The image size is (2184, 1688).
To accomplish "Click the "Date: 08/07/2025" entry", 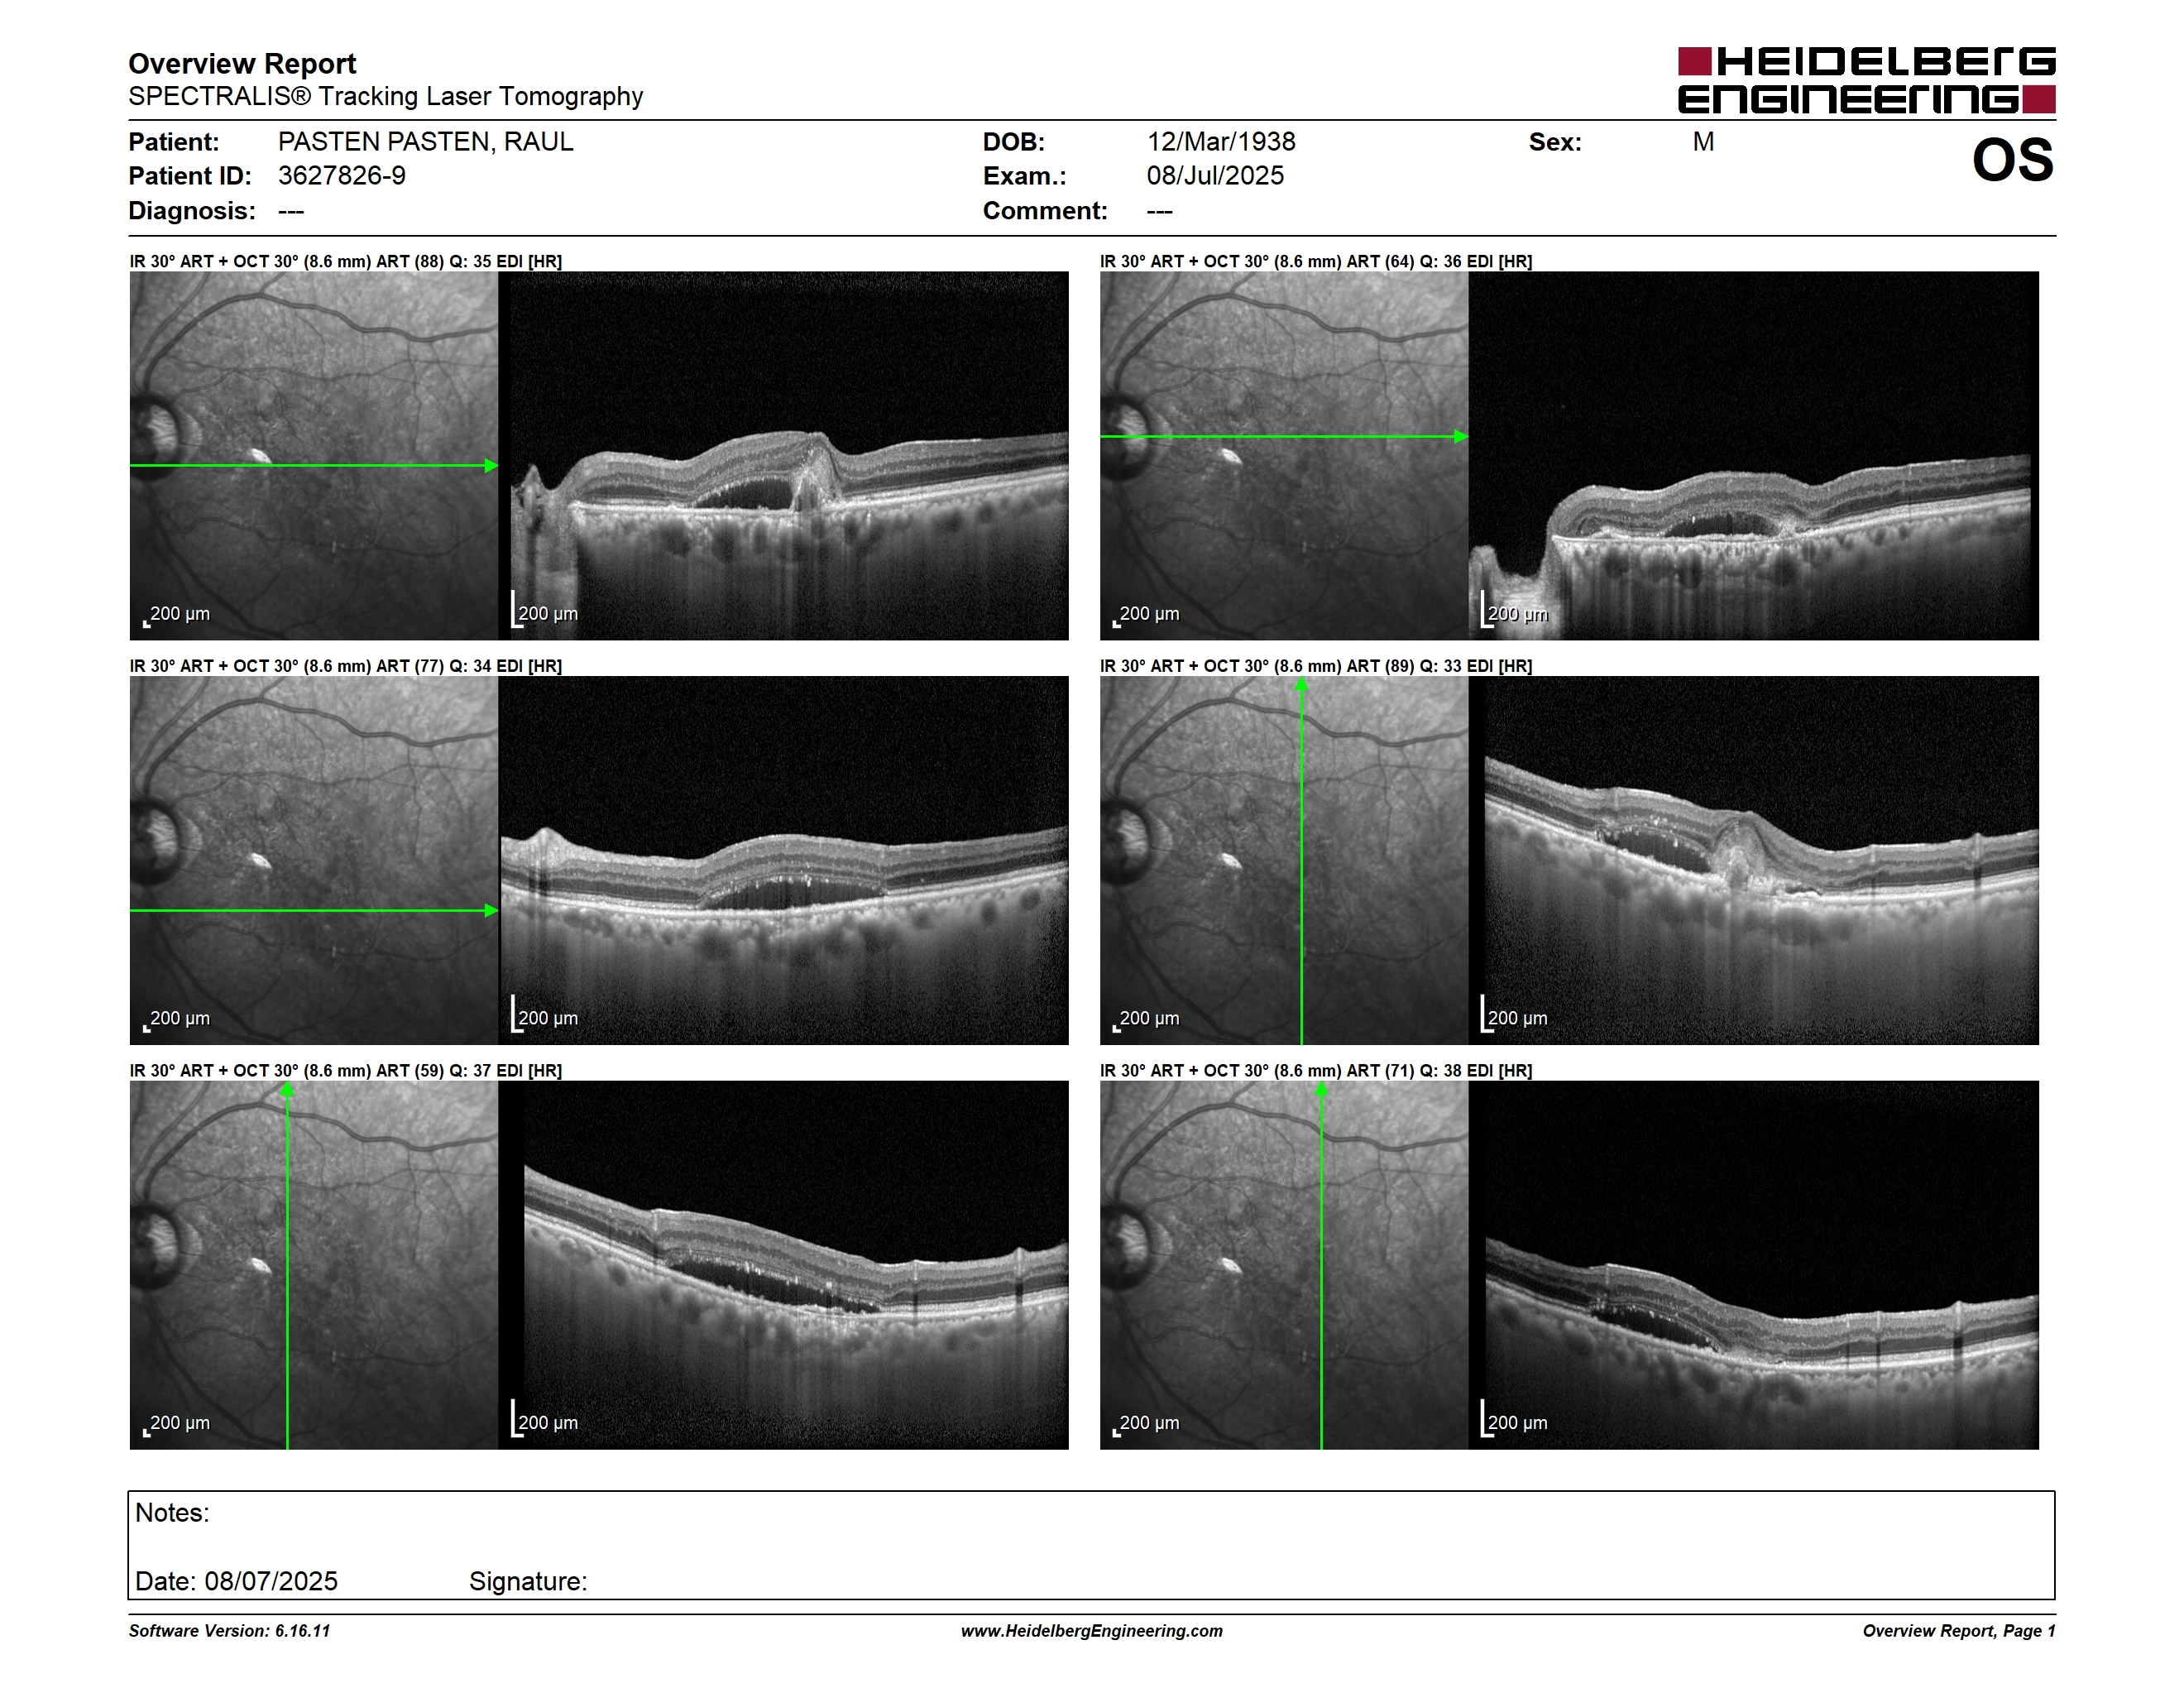I will tap(236, 1581).
